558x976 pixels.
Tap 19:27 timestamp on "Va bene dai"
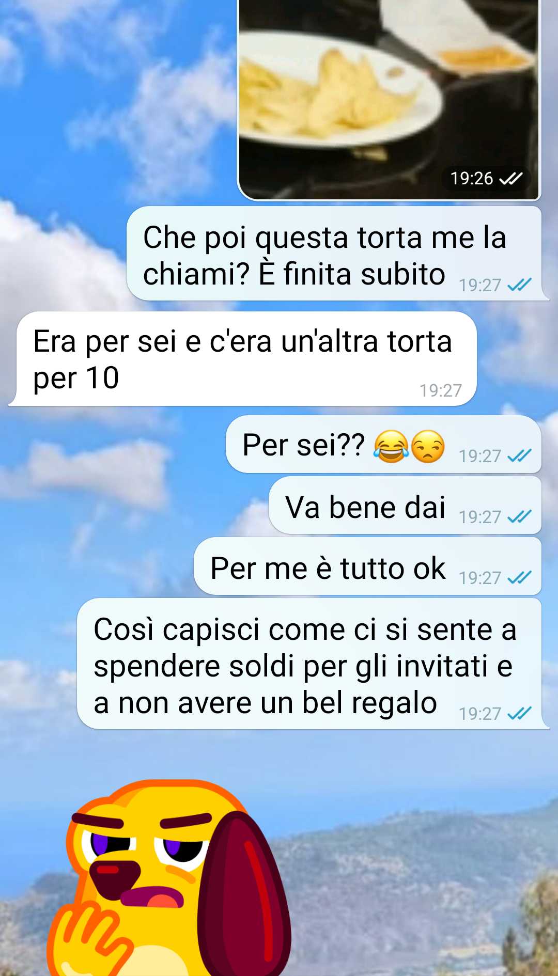tap(480, 516)
